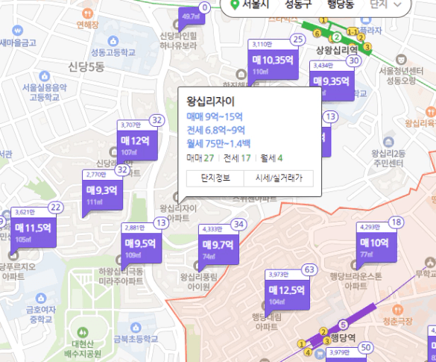Click 상왕십리역 exit 3 marker
This screenshot has width=436, height=362.
pyautogui.click(x=367, y=46)
